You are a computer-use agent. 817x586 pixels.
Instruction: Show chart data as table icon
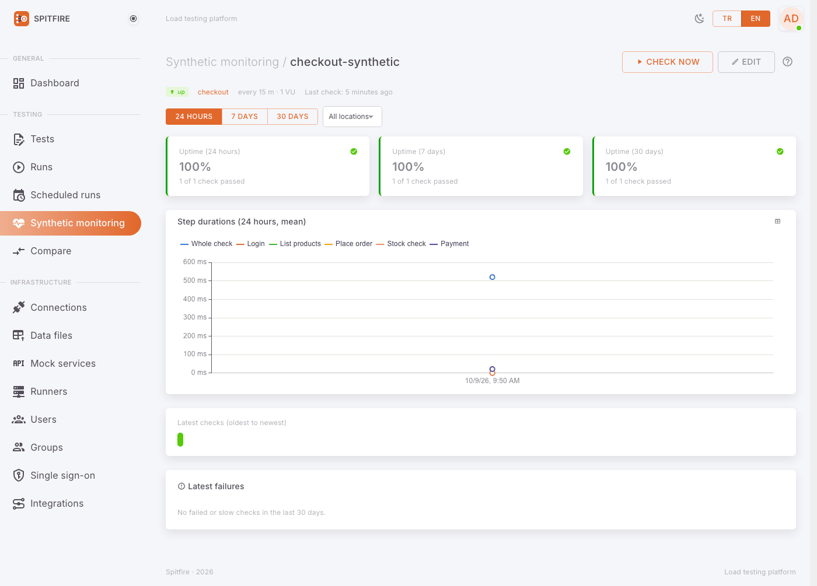coord(777,222)
